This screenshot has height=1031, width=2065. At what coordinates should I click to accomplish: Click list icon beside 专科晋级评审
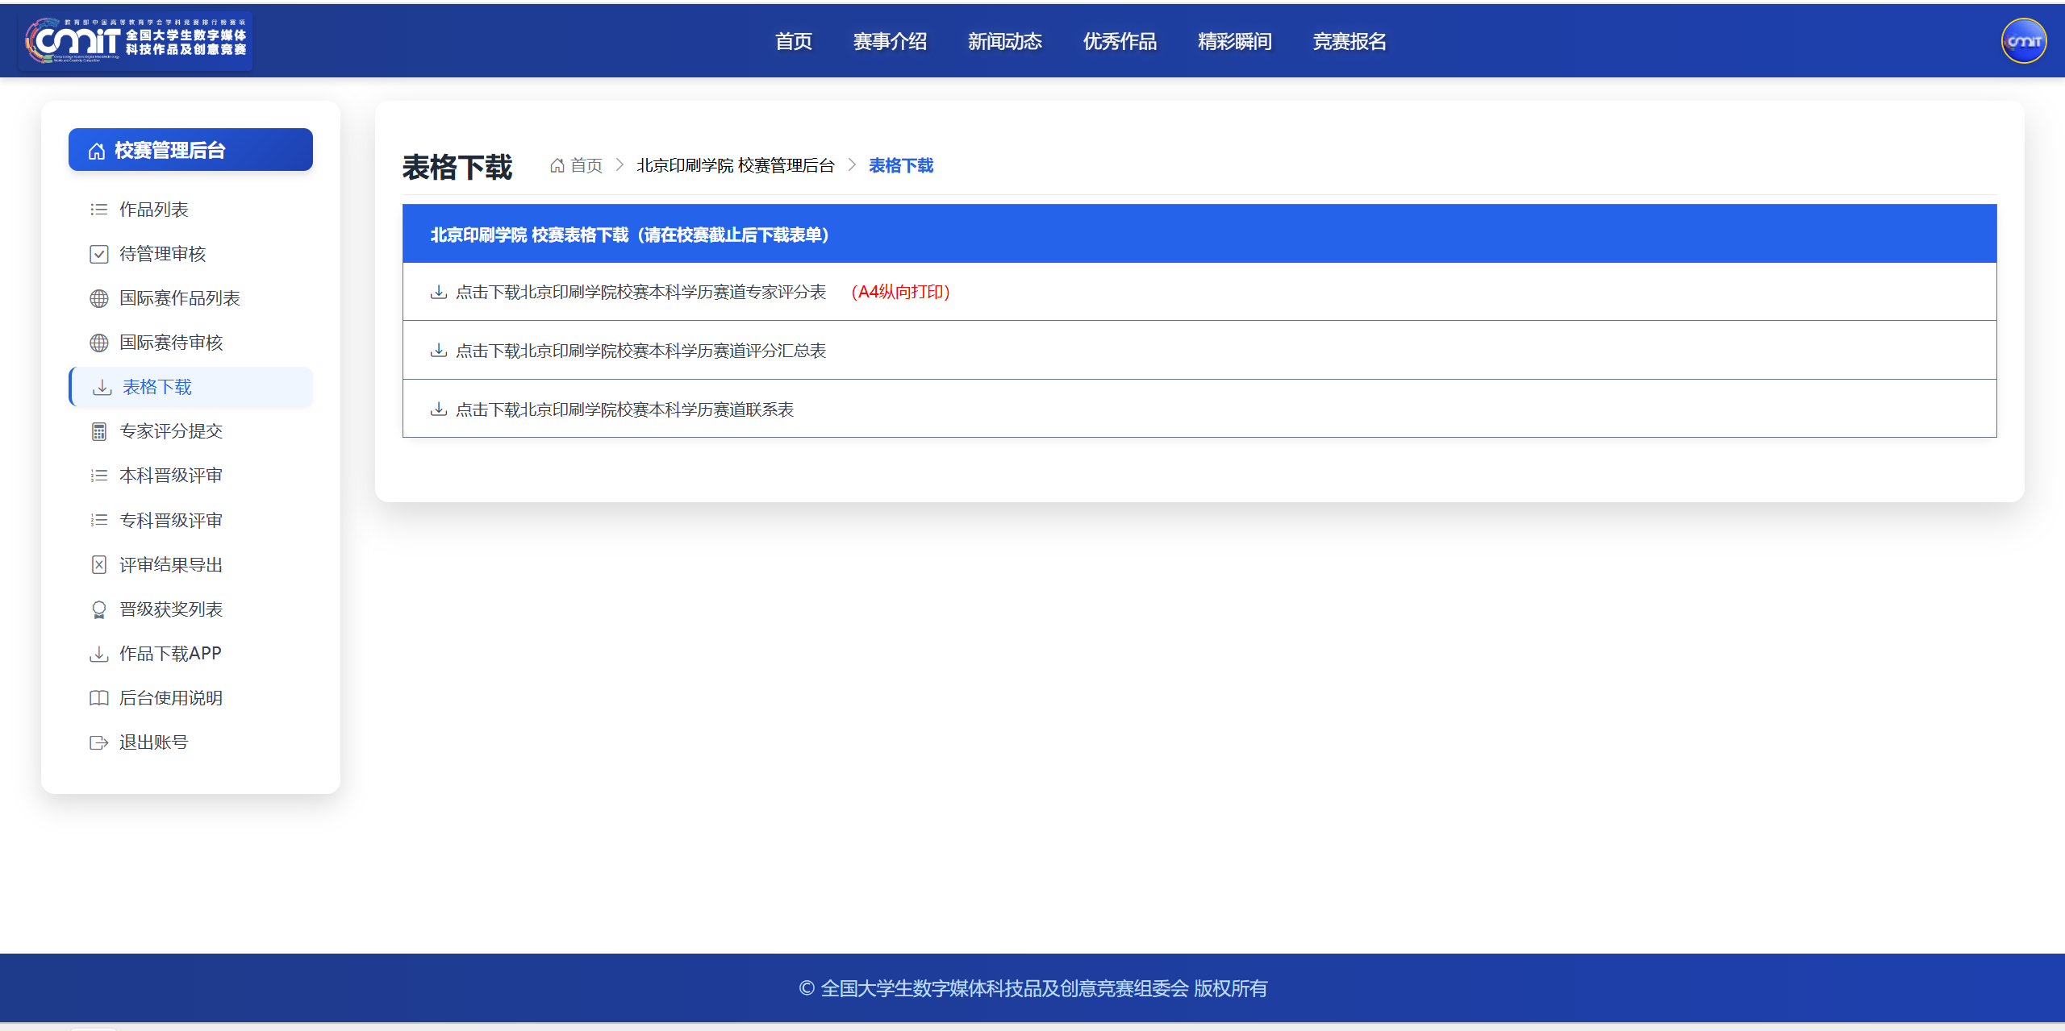98,521
